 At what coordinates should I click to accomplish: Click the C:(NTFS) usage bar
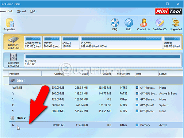121,39
